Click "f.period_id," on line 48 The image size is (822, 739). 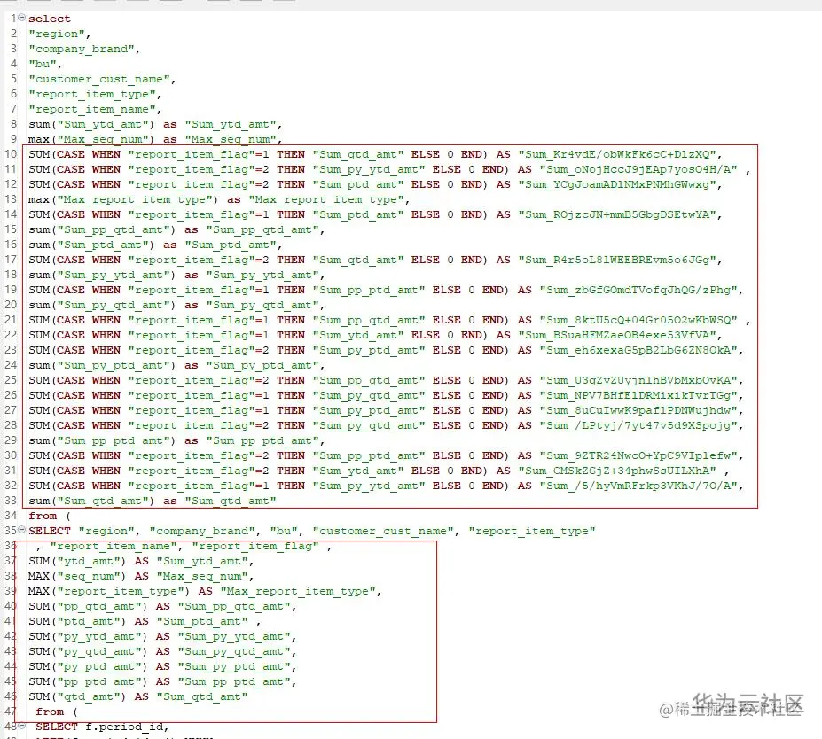coord(127,727)
